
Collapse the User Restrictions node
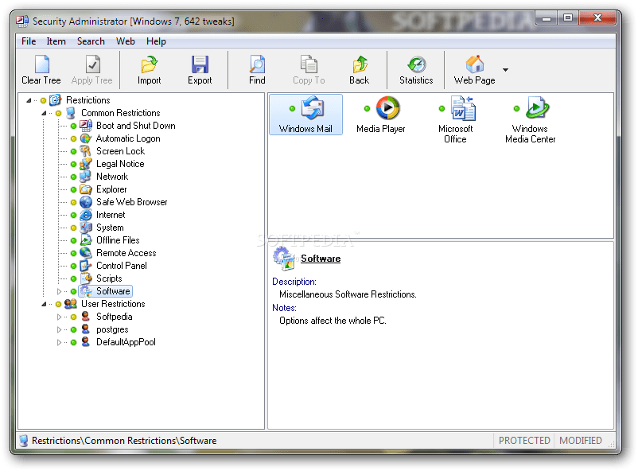point(44,304)
